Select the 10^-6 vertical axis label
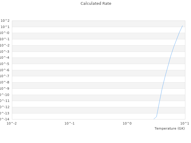191x143 pixels. pos(5,70)
